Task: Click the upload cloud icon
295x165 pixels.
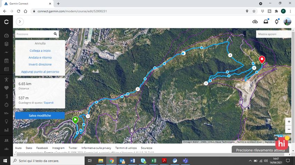Action: (255, 22)
